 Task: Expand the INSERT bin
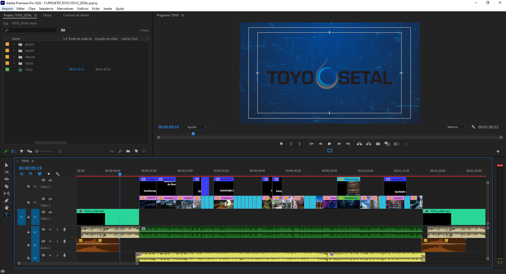[x=14, y=51]
